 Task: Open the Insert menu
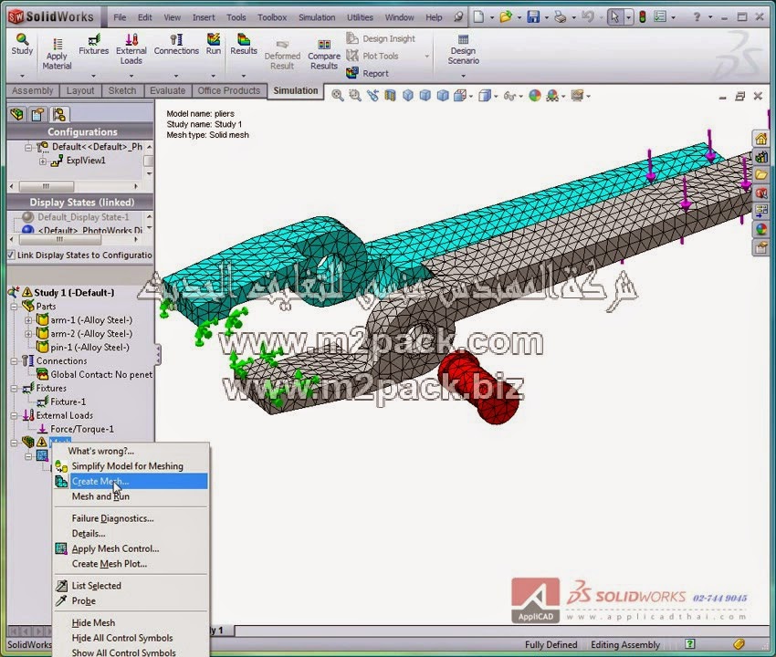pyautogui.click(x=204, y=17)
